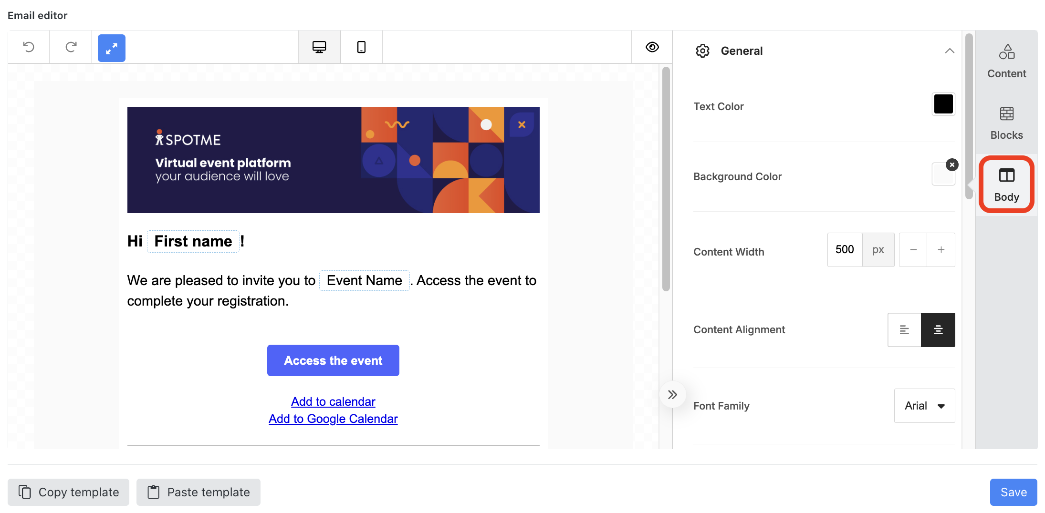Switch to mobile preview mode
This screenshot has height=513, width=1045.
[x=361, y=47]
